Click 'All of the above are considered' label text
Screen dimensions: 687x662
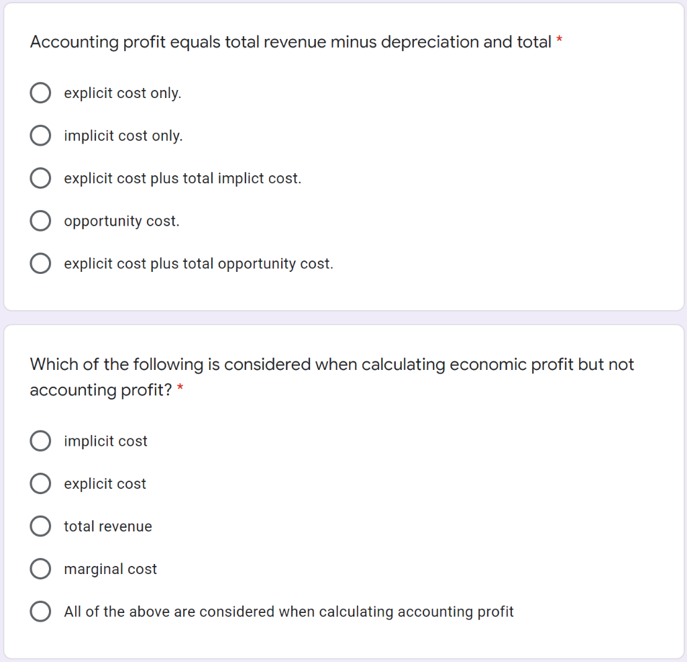(x=288, y=612)
